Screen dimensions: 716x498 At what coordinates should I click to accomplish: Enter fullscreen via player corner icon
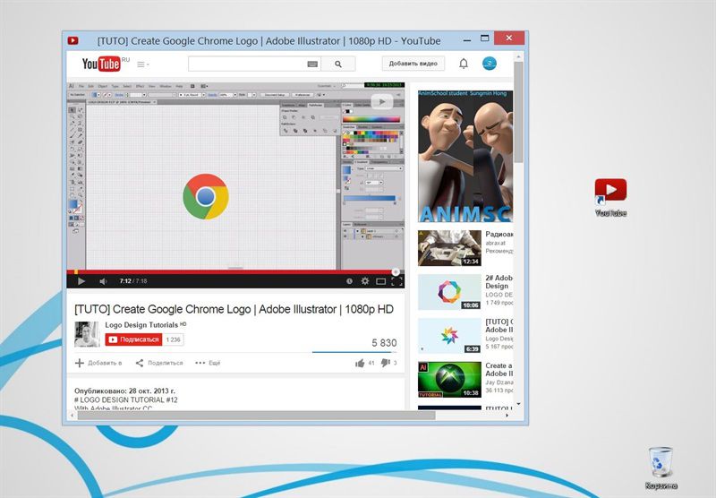(396, 281)
